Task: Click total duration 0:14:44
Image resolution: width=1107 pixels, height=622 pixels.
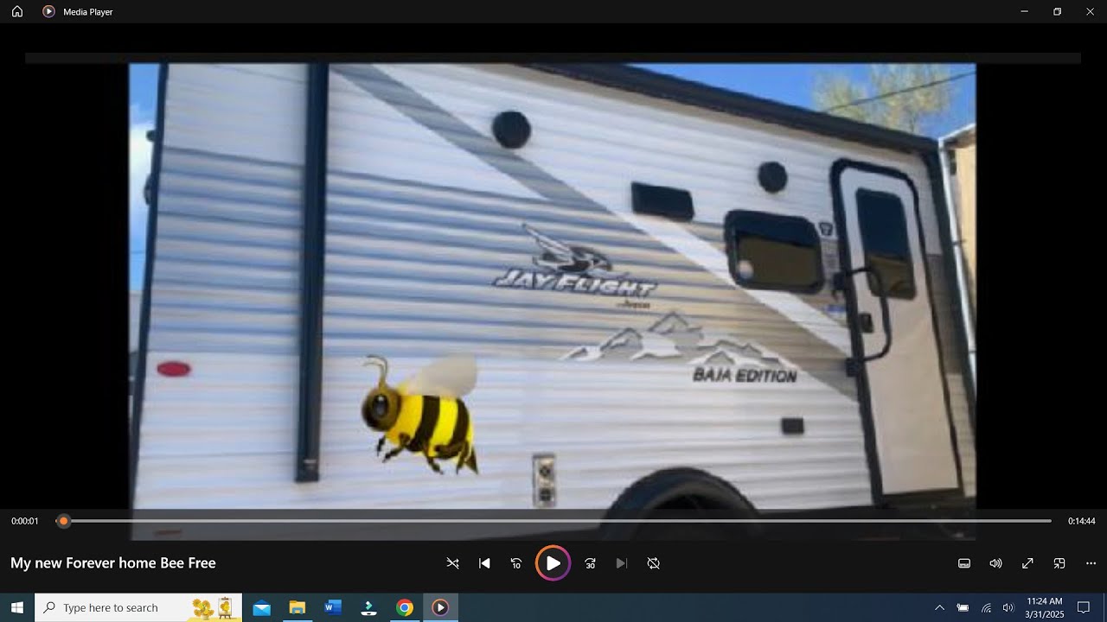Action: pos(1082,521)
